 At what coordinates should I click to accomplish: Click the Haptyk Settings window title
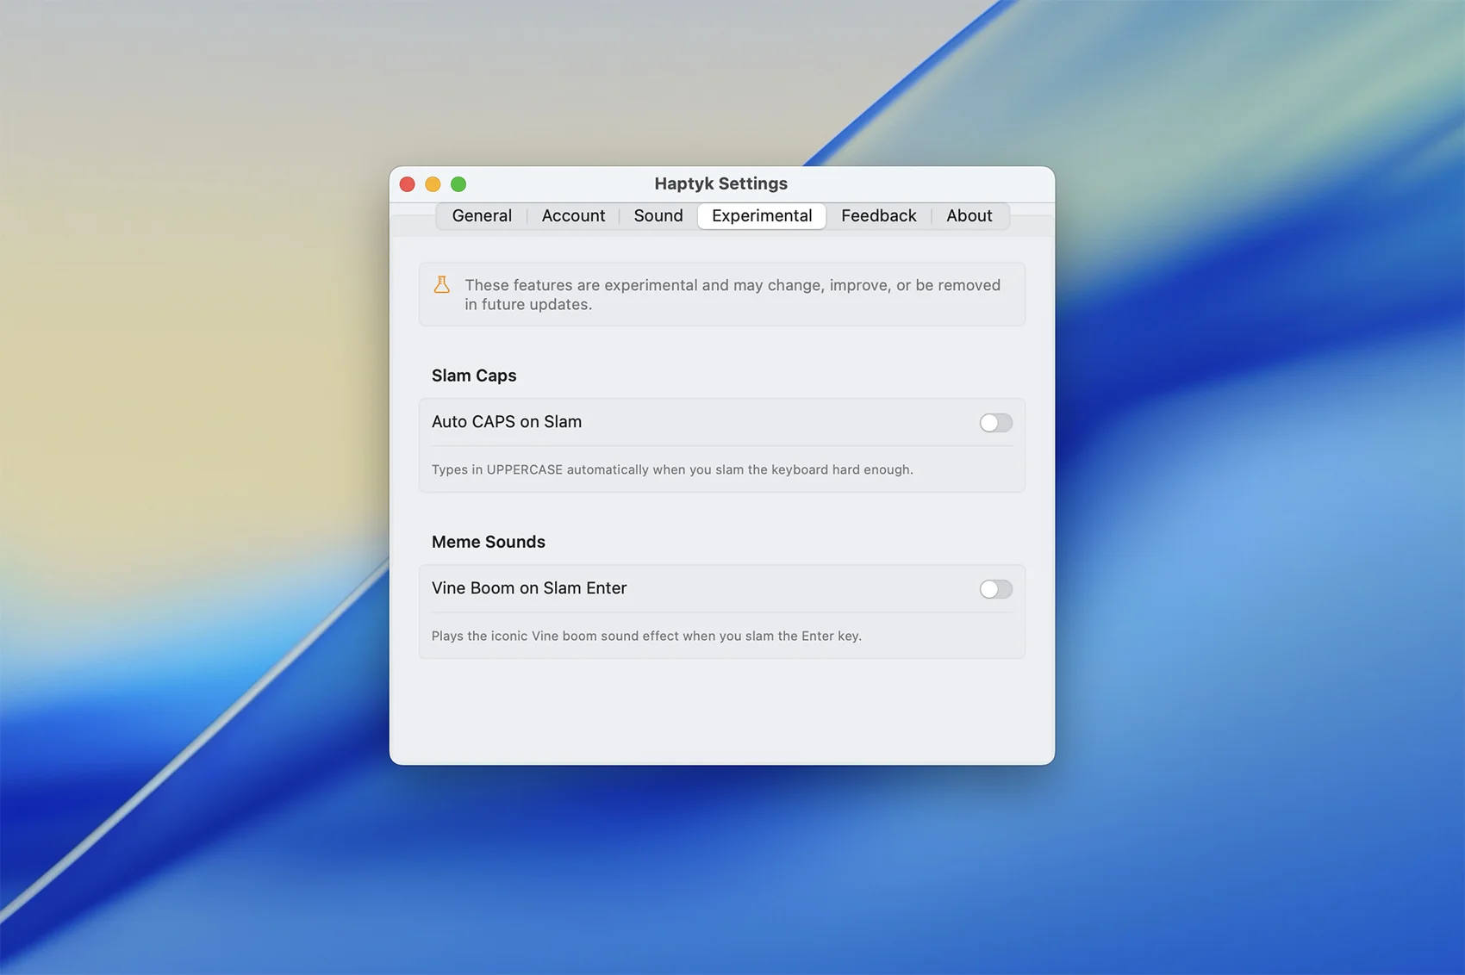coord(720,183)
